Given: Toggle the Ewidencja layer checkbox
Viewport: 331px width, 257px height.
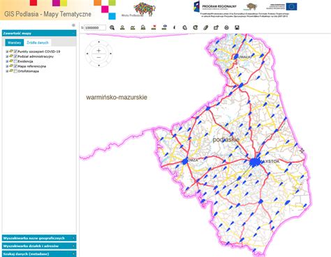Looking at the screenshot, I should coord(15,61).
